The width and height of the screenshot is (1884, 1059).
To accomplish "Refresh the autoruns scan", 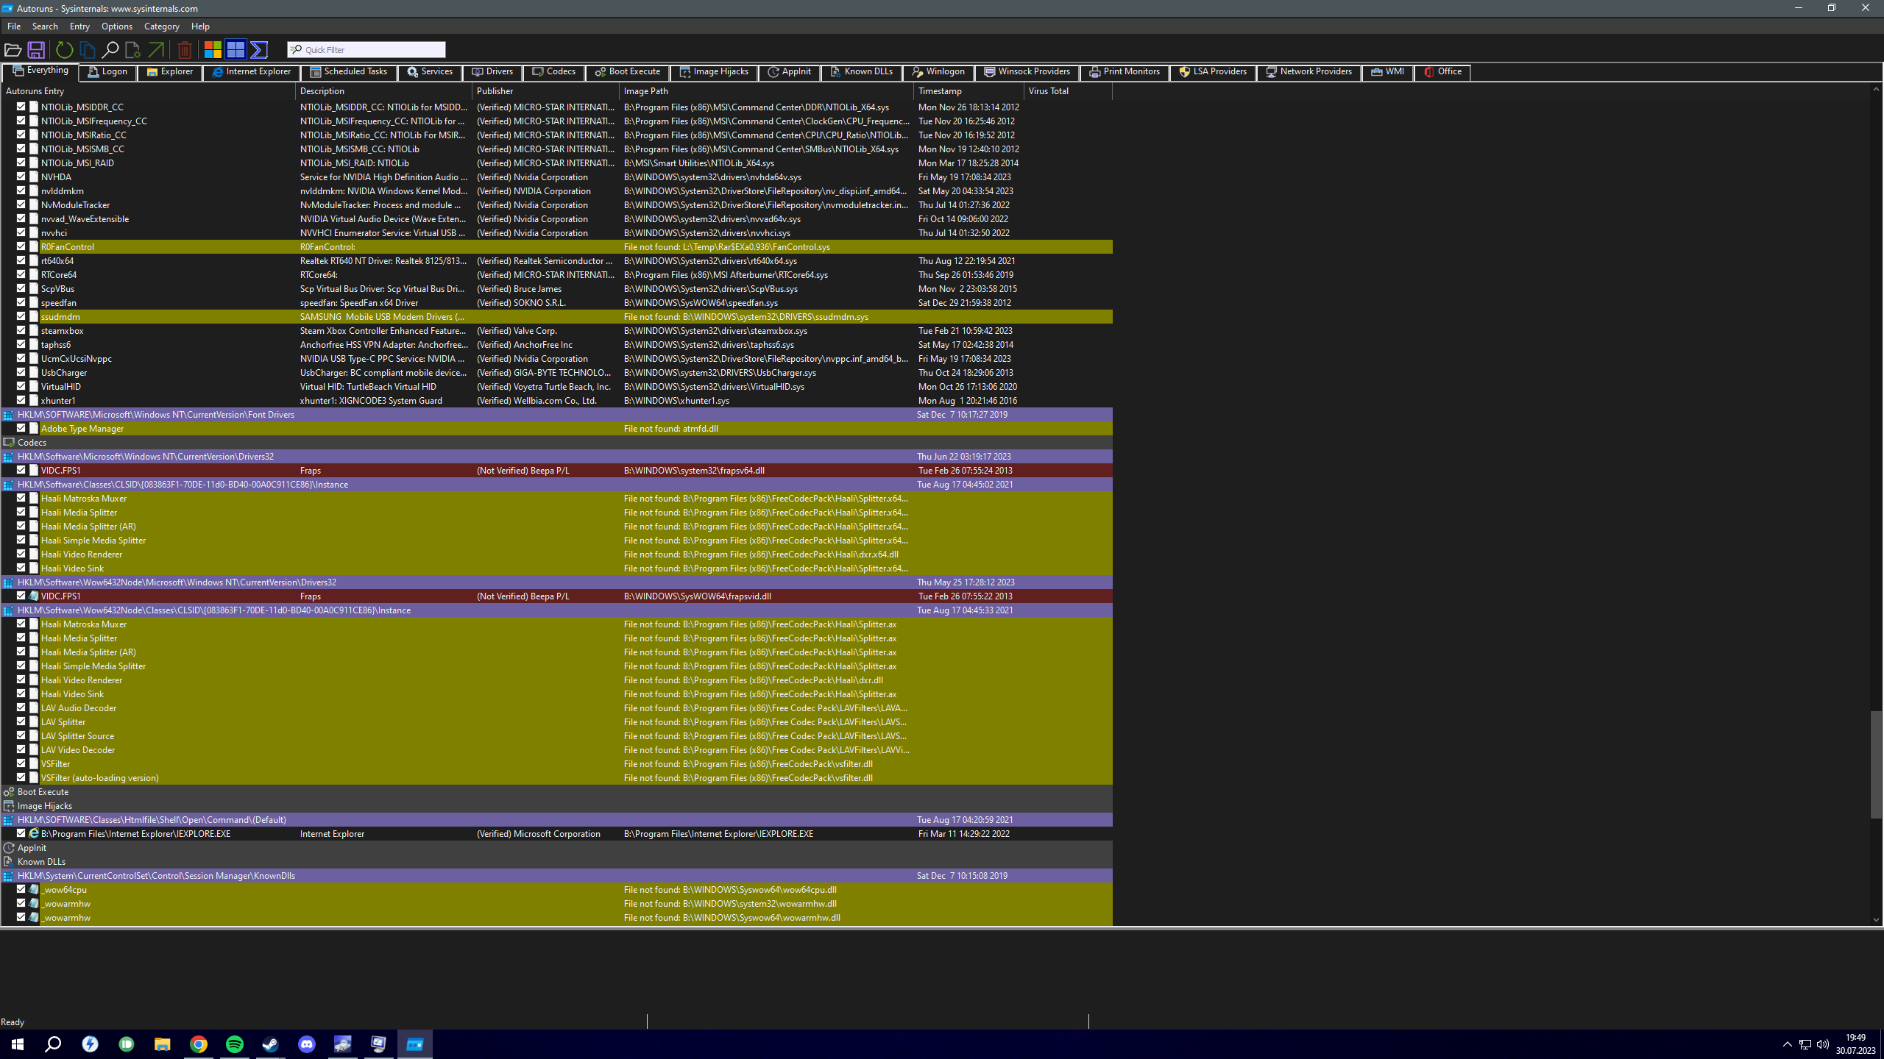I will point(64,50).
